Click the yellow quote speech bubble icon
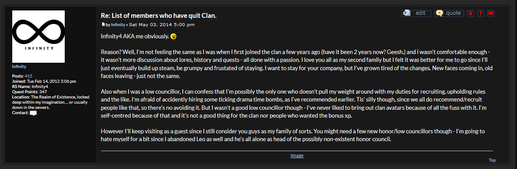 pyautogui.click(x=439, y=13)
